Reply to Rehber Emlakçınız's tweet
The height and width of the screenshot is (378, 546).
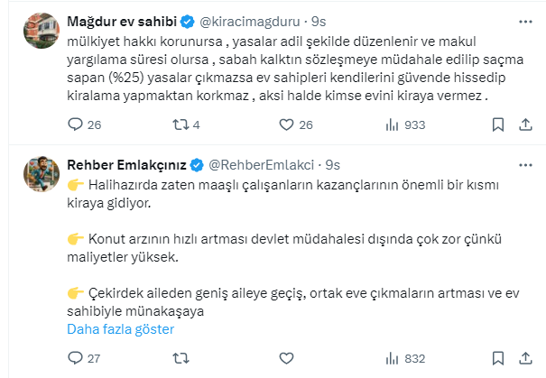point(75,358)
